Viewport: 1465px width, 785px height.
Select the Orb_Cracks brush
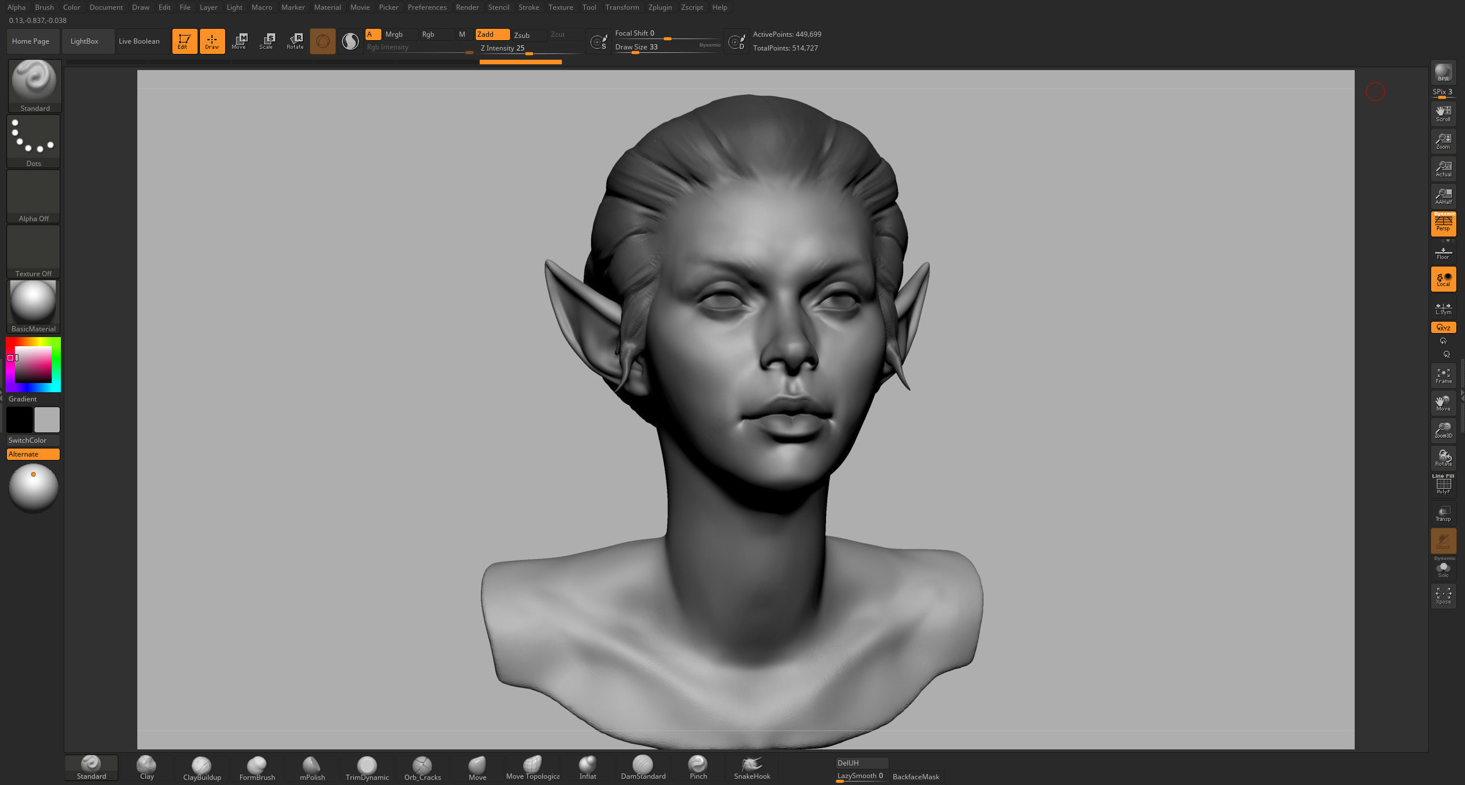tap(422, 768)
